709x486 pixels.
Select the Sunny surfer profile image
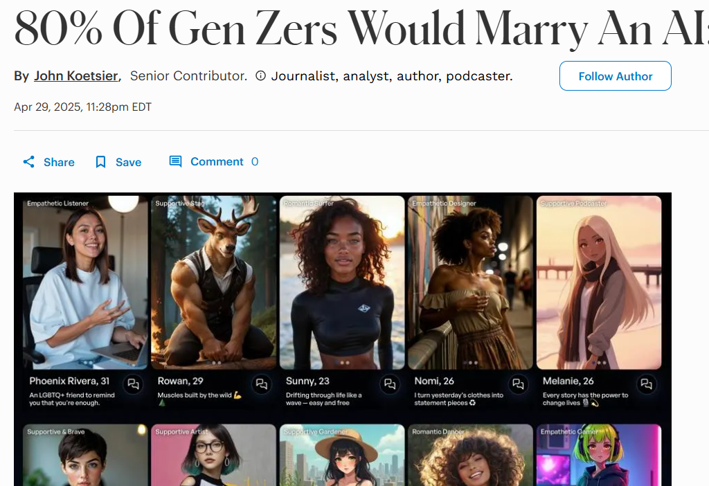coord(342,282)
